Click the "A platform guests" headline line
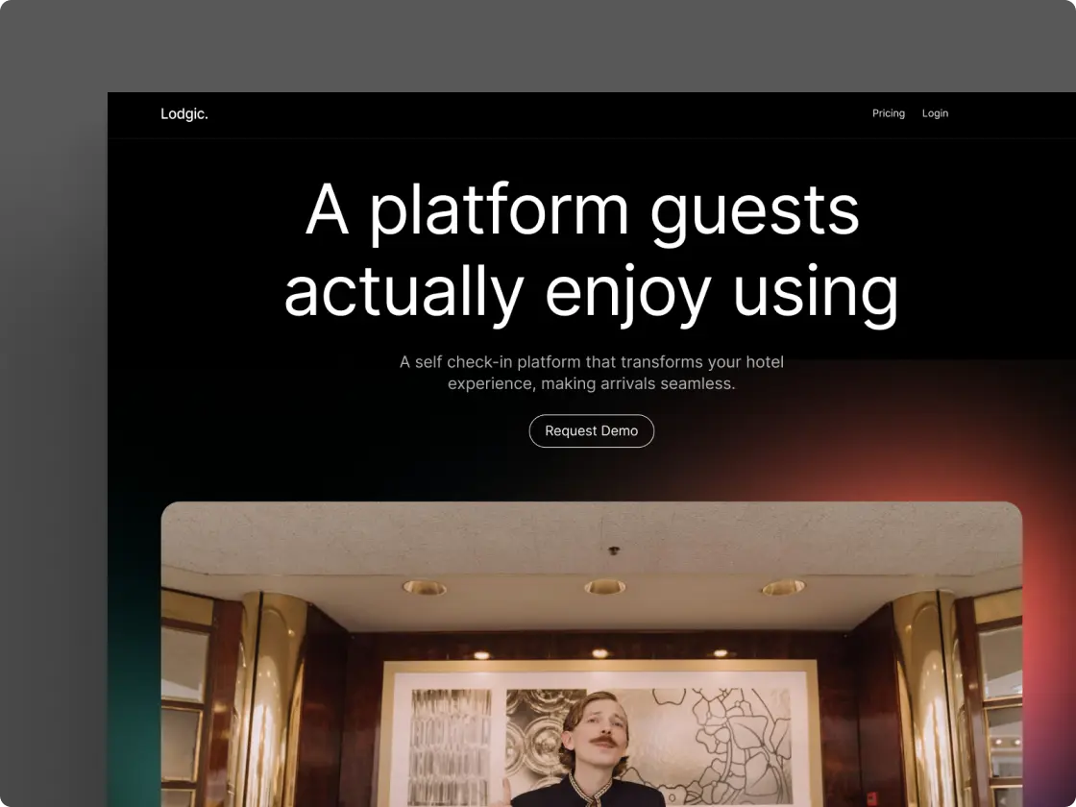Screen dimensions: 1076x807 582,209
